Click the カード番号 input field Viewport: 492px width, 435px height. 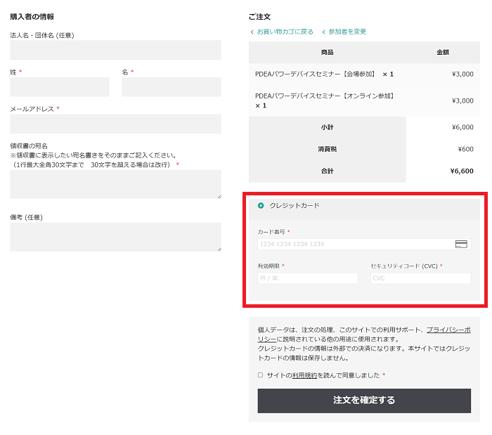pyautogui.click(x=364, y=244)
